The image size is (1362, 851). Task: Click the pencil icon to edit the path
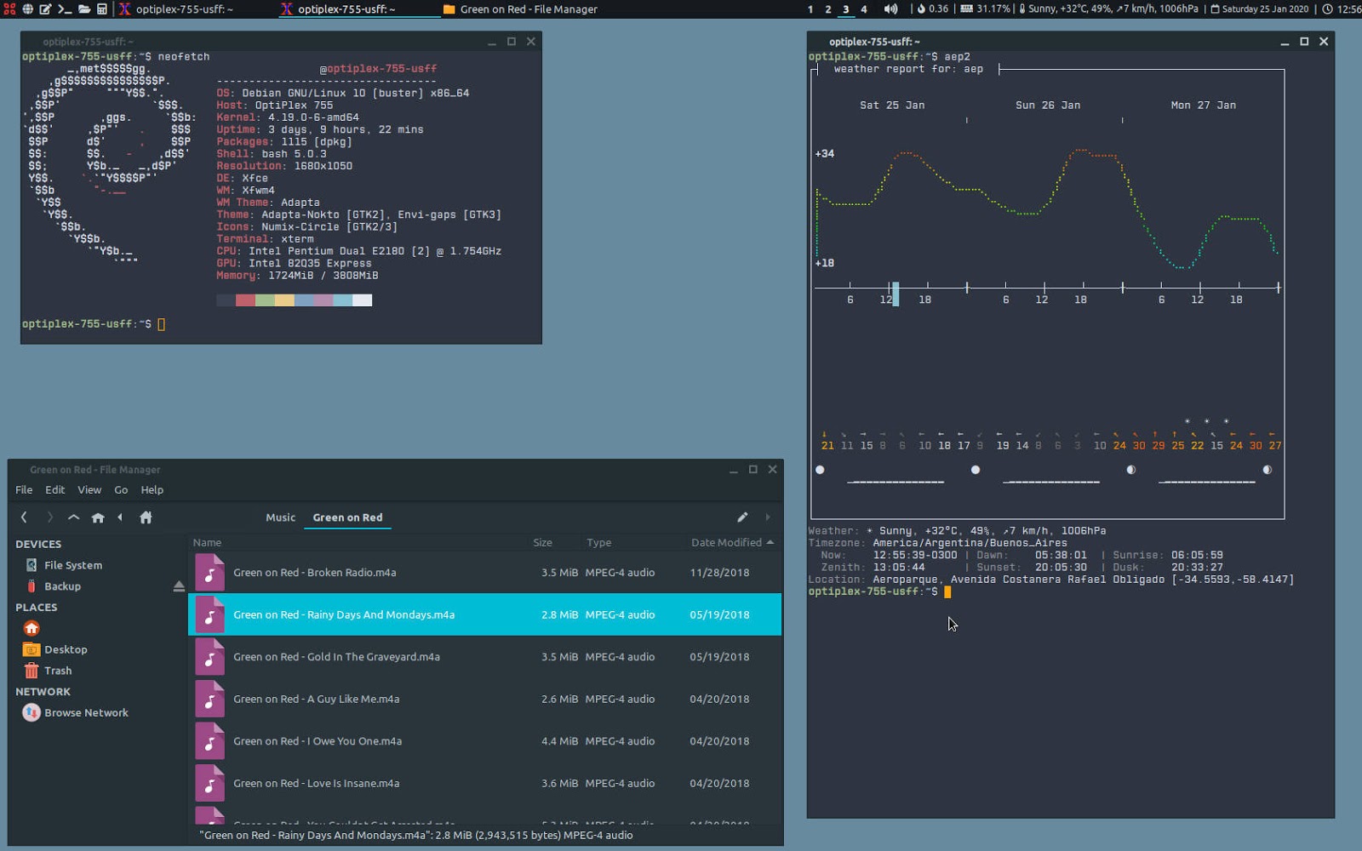[742, 517]
